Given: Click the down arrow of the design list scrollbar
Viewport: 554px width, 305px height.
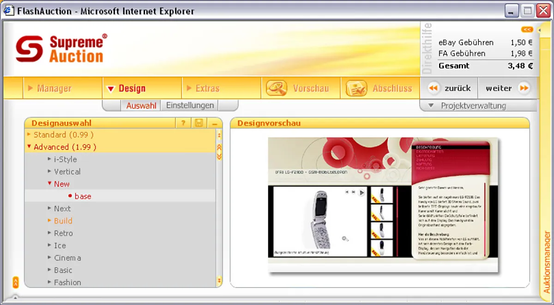Looking at the screenshot, I should 220,280.
